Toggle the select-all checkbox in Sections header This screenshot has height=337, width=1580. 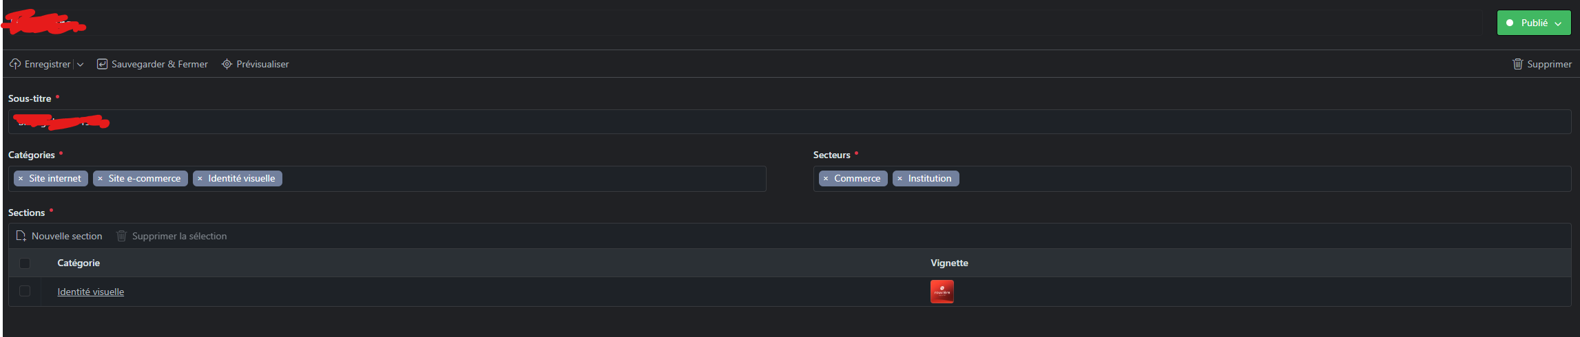coord(25,263)
